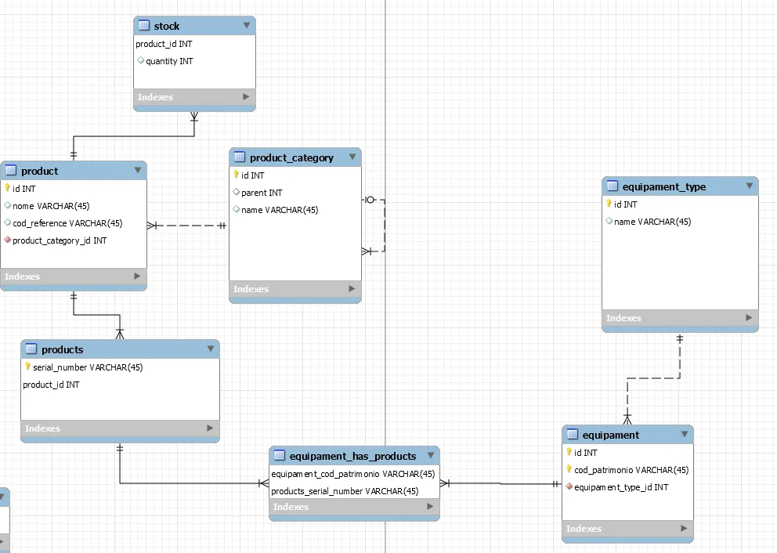Click the key icon beside cod_patrimonio
Viewport: 777px width, 553px height.
point(569,470)
